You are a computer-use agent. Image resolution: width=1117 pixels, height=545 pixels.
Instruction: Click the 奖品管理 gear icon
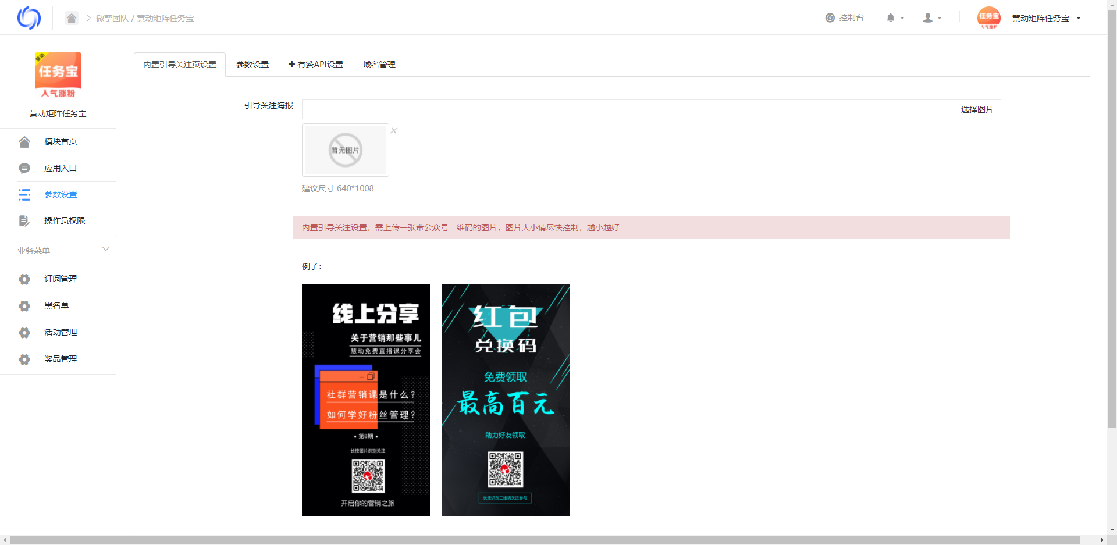tap(24, 359)
